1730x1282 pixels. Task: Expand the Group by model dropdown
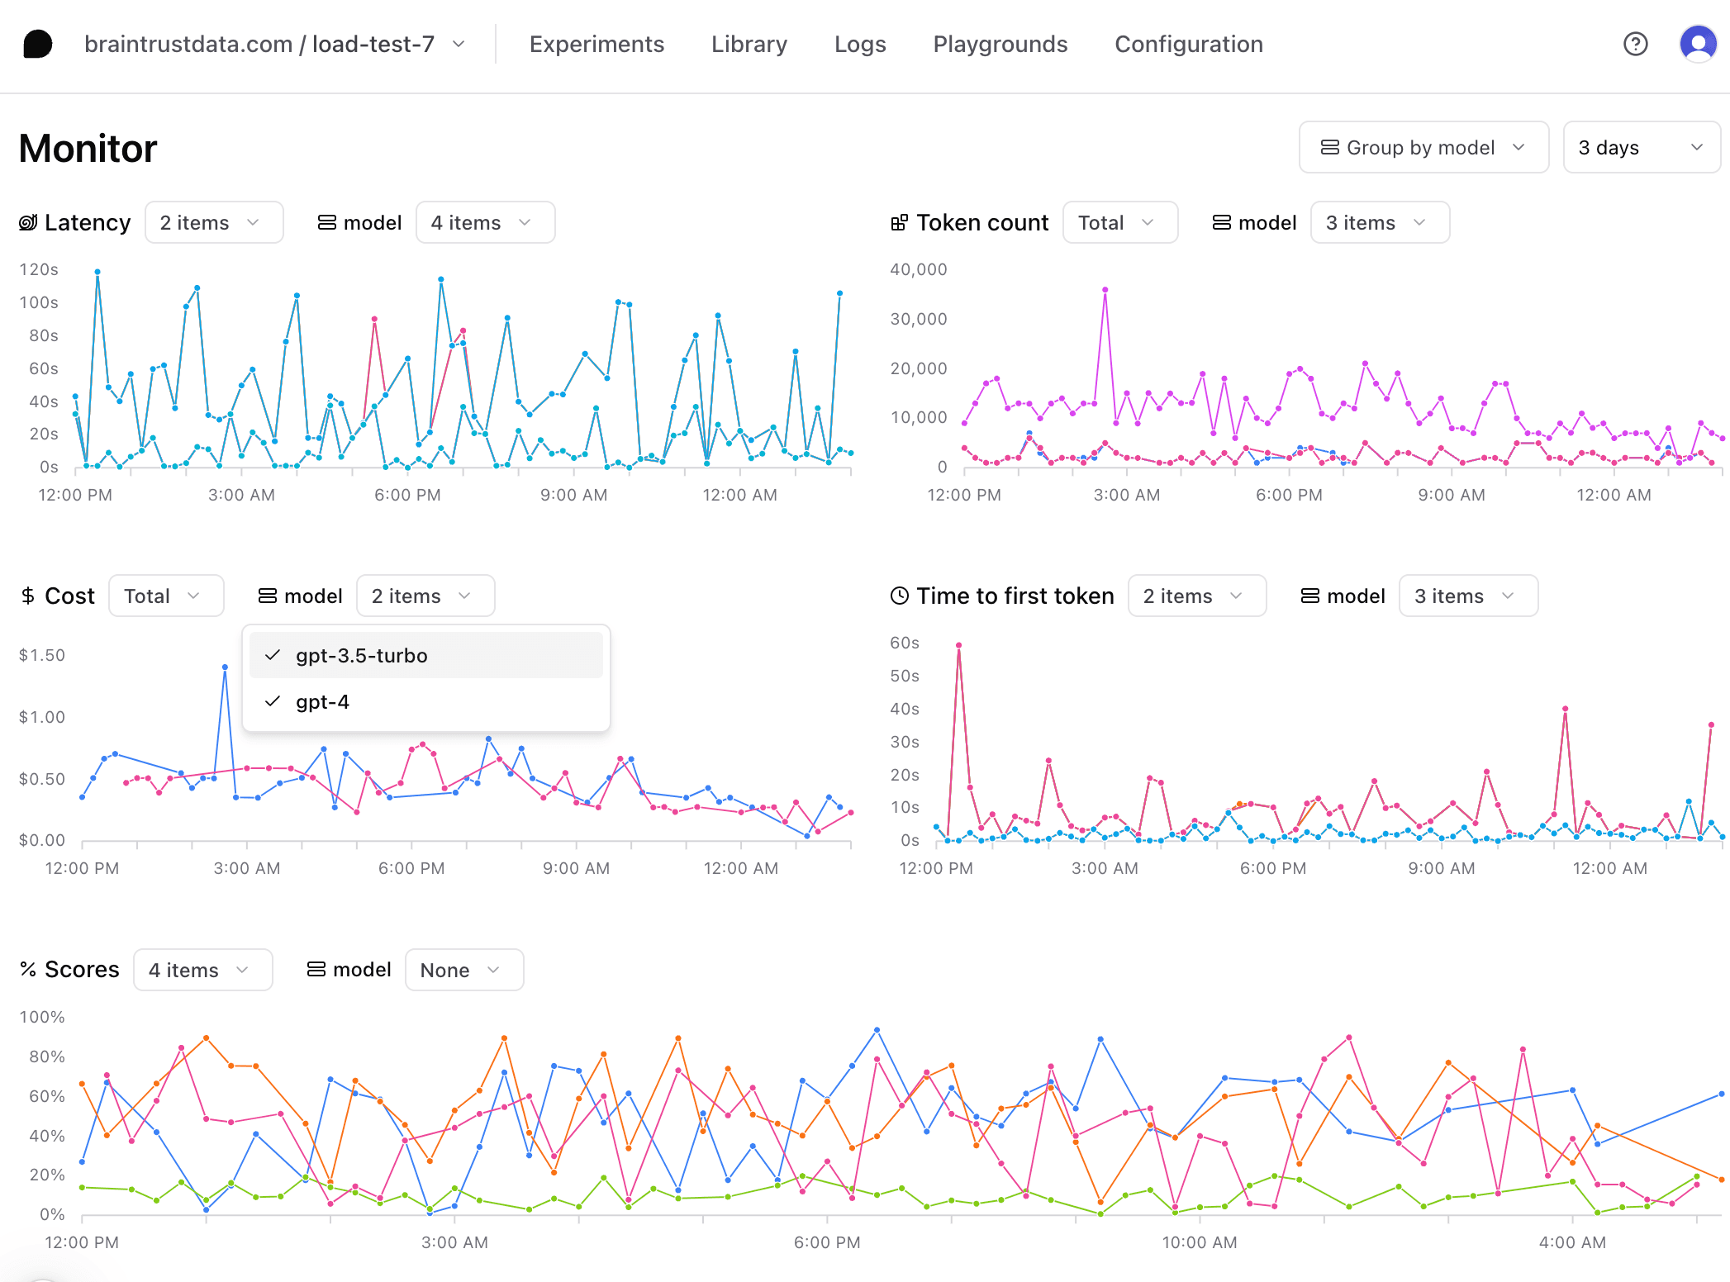(x=1422, y=147)
